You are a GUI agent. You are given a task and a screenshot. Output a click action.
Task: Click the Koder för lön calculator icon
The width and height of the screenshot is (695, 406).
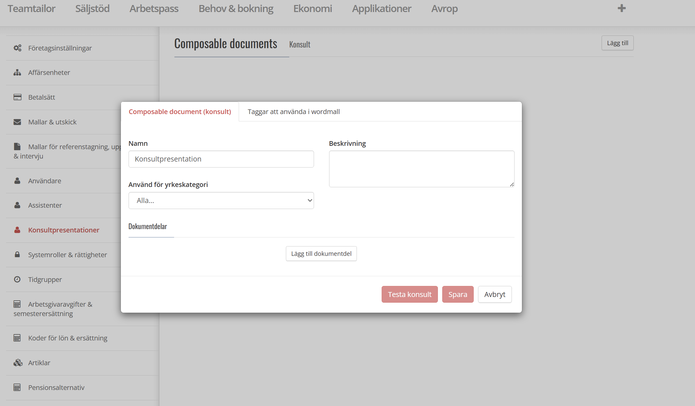17,338
